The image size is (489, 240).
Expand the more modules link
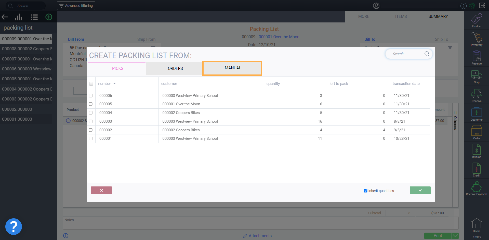click(477, 237)
